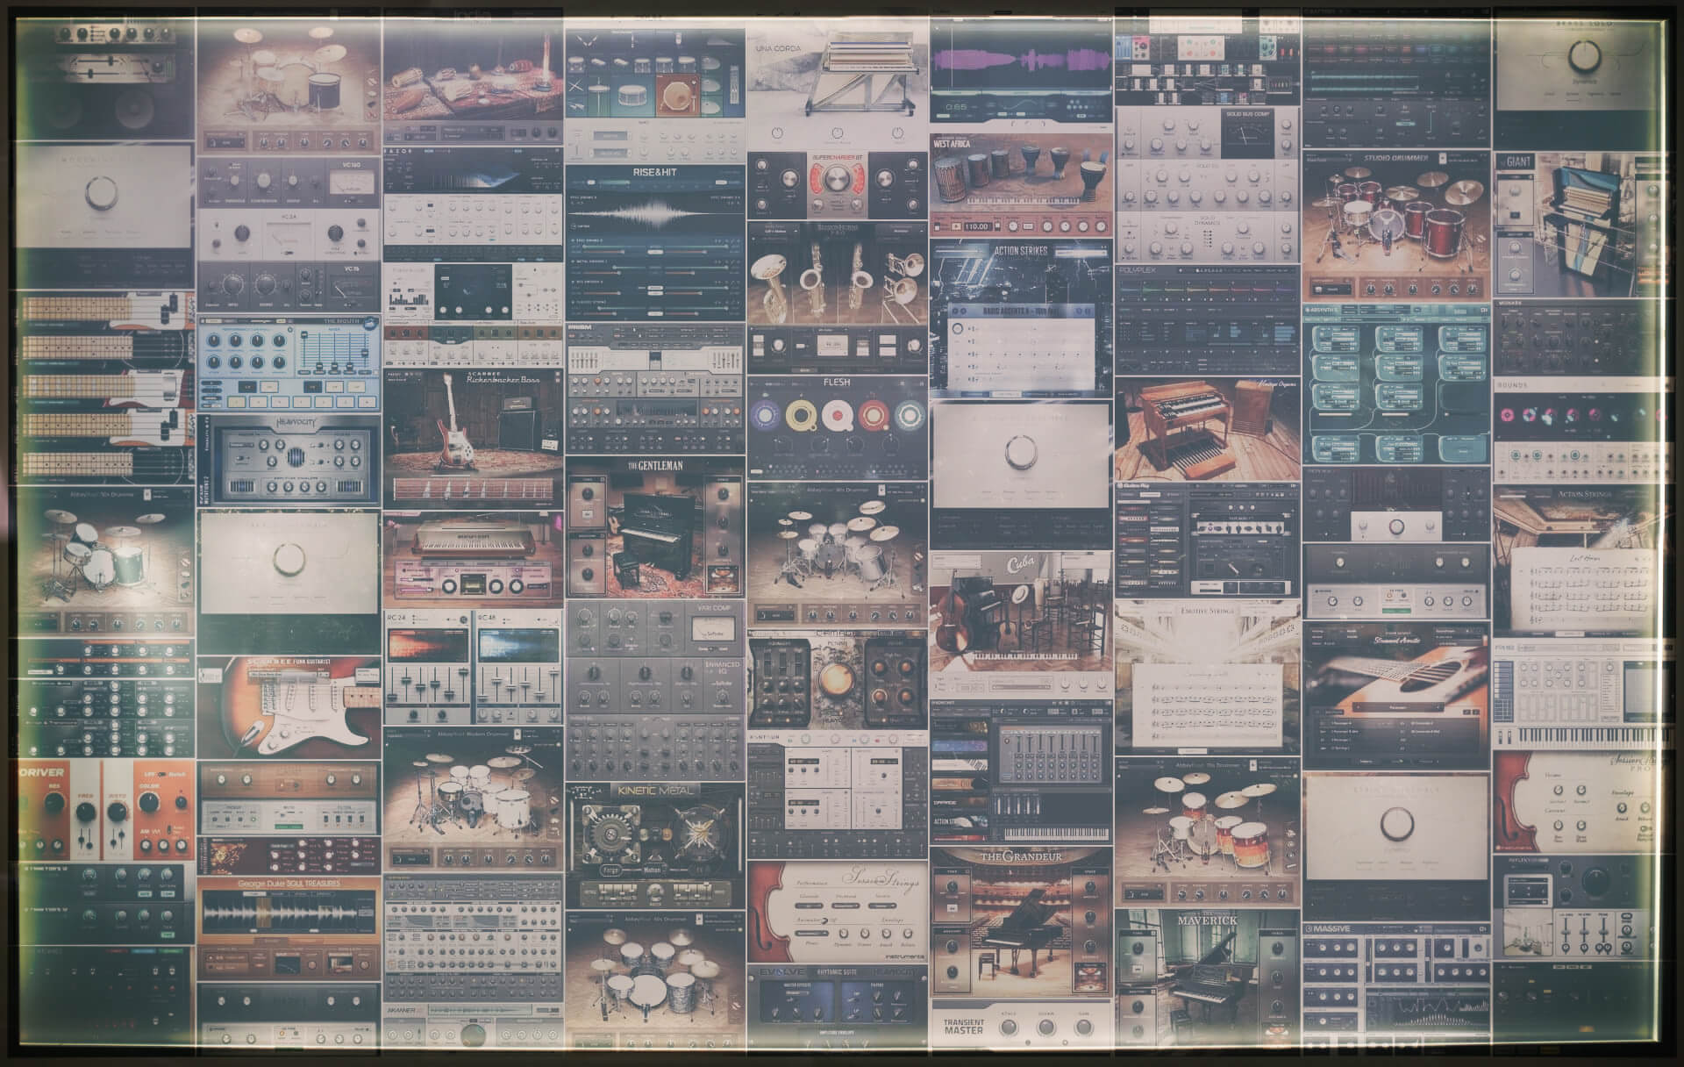Open the Abbey Road Modern Drummer tile
The width and height of the screenshot is (1684, 1067).
coord(474,798)
